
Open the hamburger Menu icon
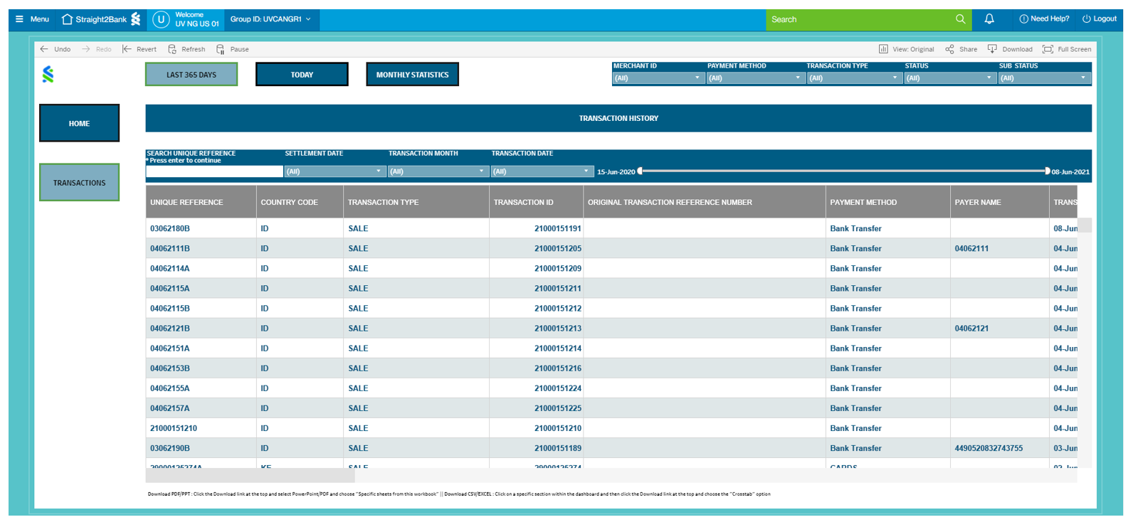[19, 19]
